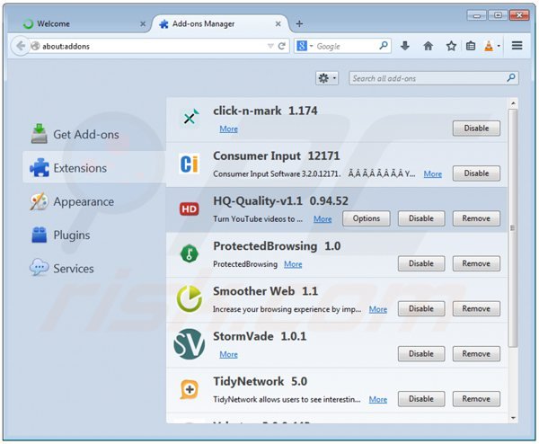Open the Firefox hamburger menu

click(x=517, y=46)
